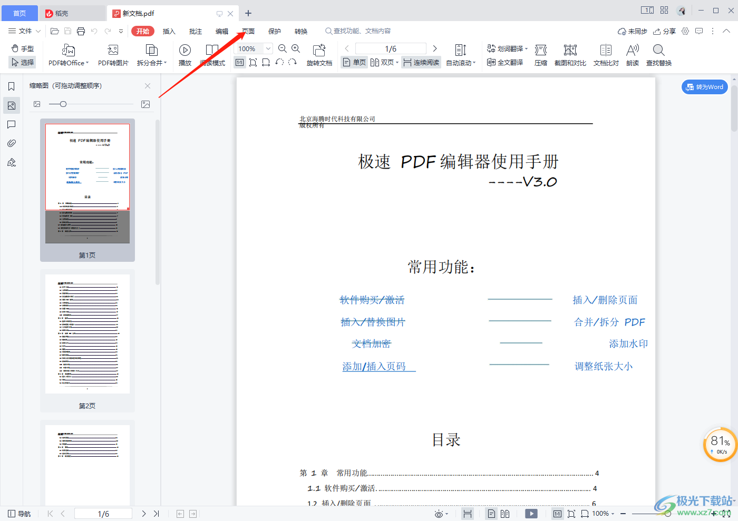Select page 2 thumbnail (第2页)
The image size is (738, 521).
tap(88, 341)
